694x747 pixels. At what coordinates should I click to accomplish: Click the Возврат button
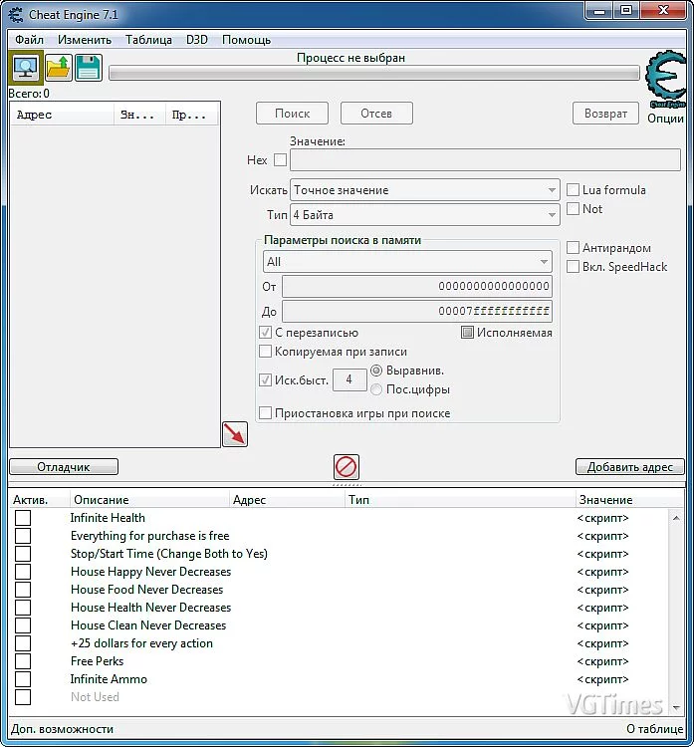click(x=605, y=114)
